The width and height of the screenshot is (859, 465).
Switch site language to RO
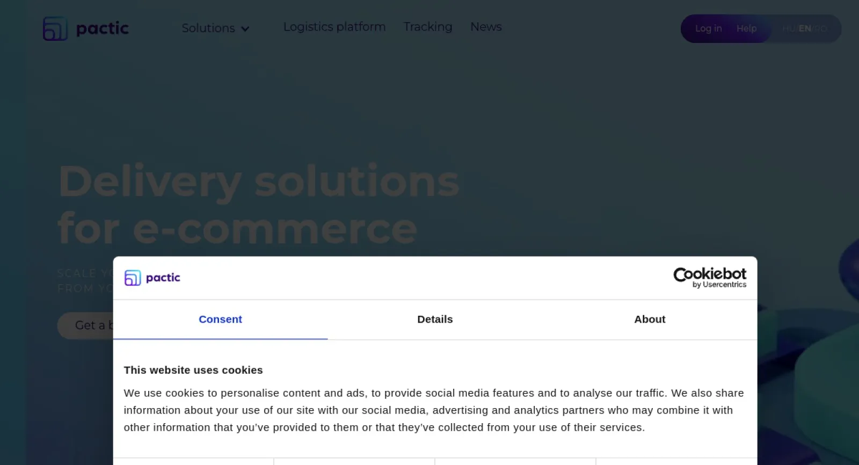point(821,28)
